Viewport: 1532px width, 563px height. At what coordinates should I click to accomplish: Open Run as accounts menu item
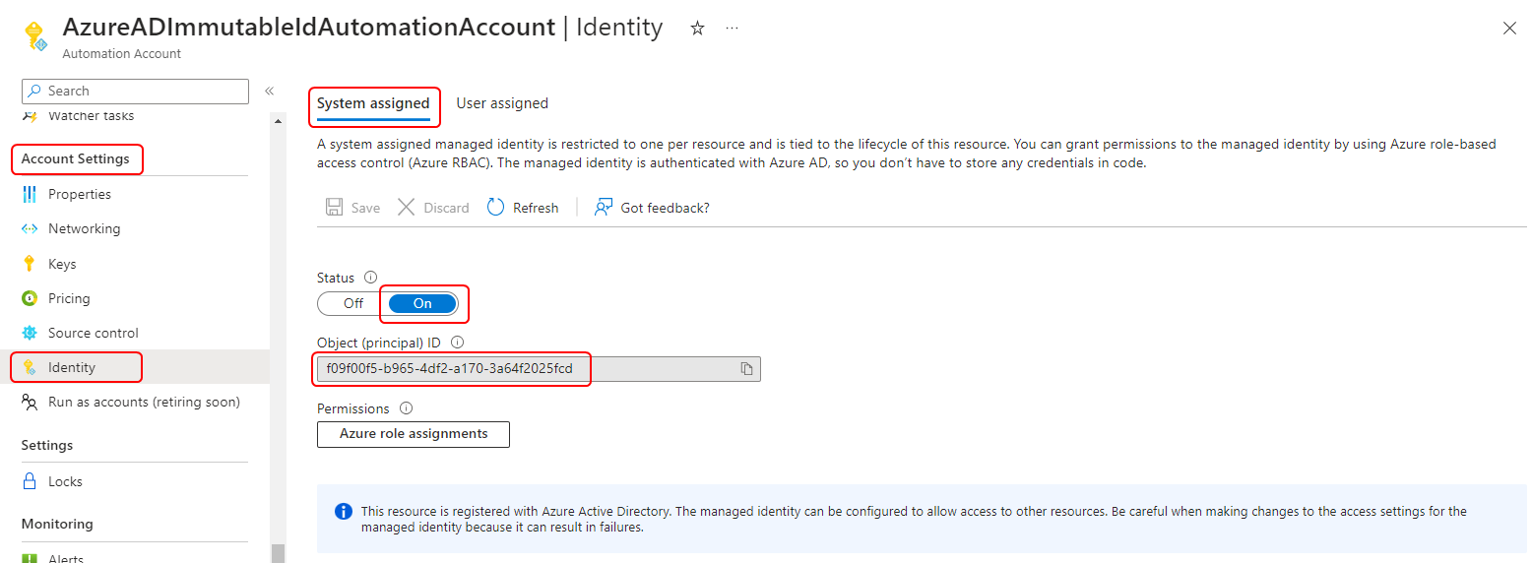tap(144, 402)
